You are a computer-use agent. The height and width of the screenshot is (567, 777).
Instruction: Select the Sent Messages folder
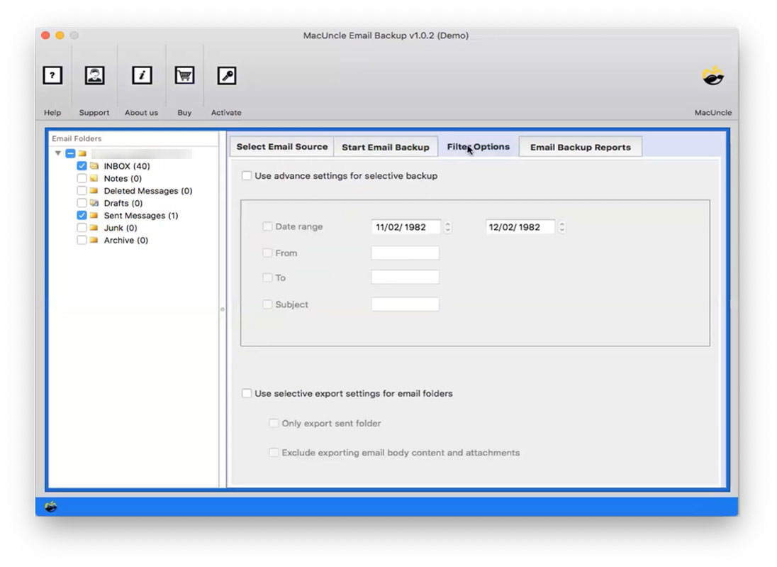point(141,215)
